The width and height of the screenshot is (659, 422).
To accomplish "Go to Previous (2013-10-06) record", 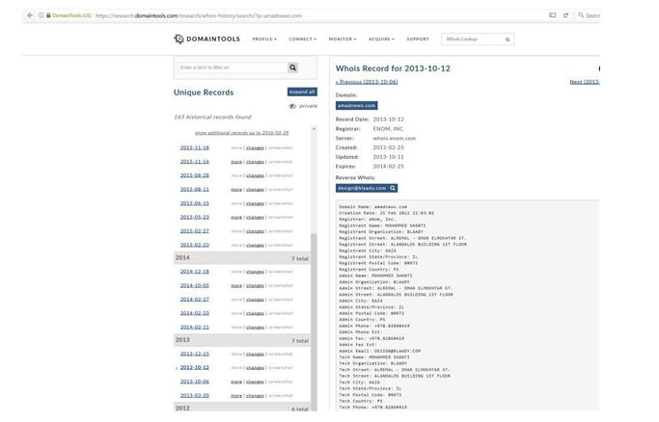I will 367,82.
